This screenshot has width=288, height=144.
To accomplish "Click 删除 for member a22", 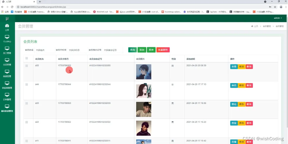I will pyautogui.click(x=249, y=123).
